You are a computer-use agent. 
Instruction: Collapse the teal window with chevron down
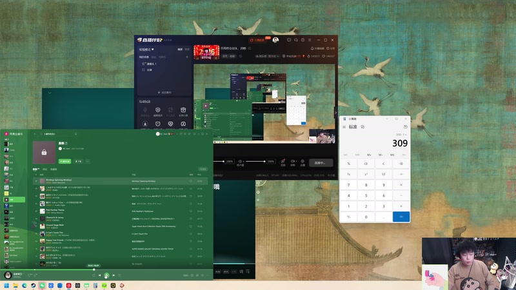(50, 93)
